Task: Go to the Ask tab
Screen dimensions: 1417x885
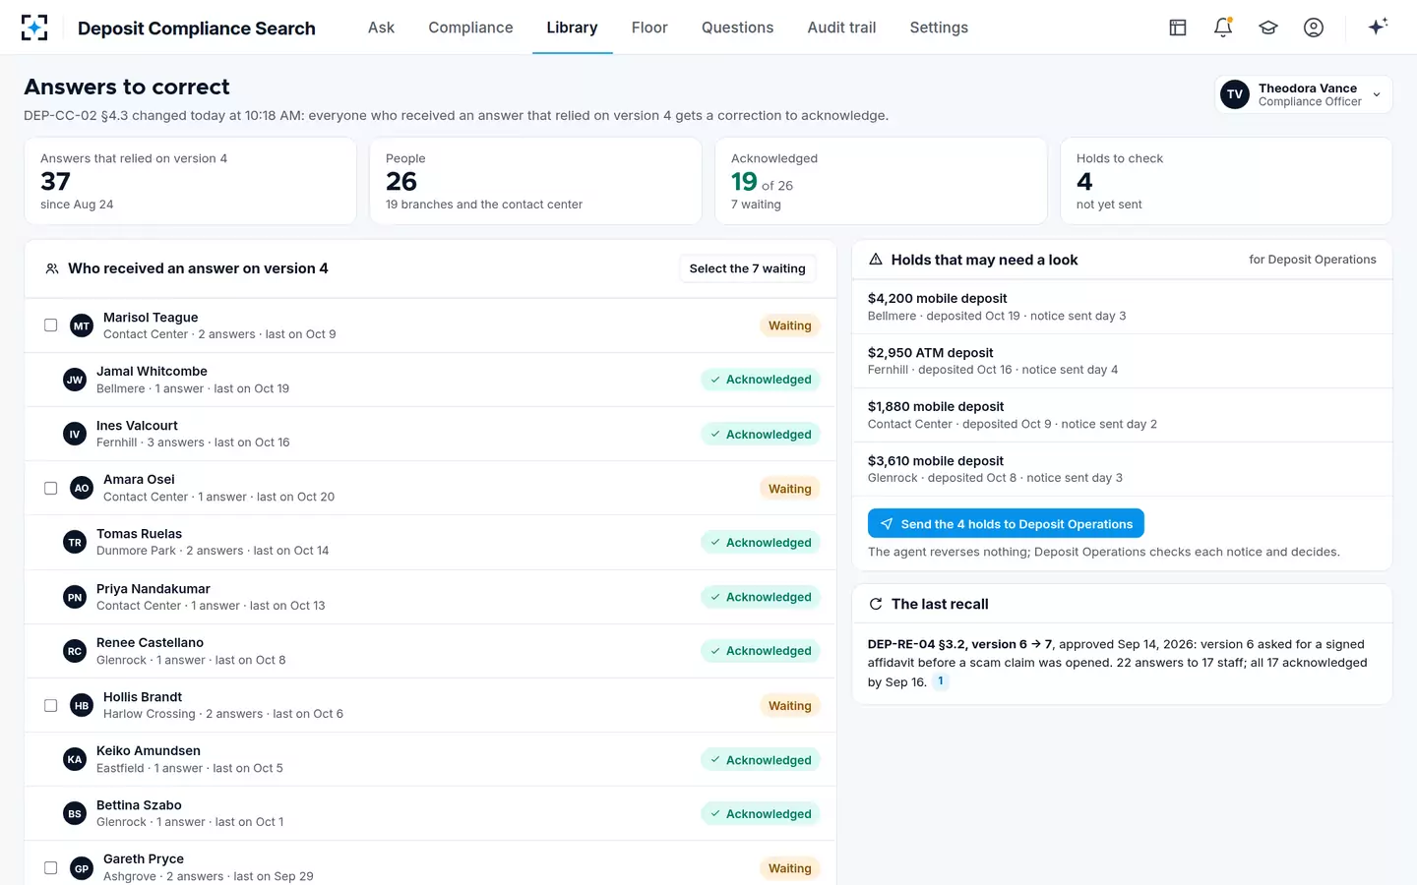Action: pos(381,28)
